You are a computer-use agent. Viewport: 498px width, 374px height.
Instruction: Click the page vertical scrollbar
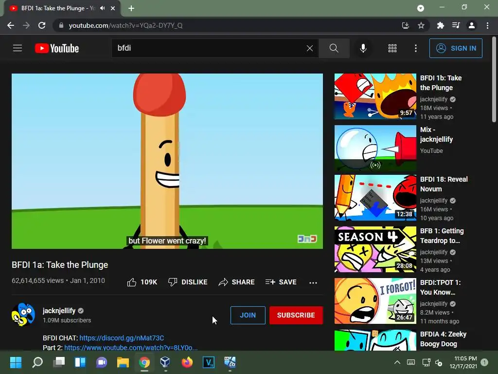click(494, 79)
